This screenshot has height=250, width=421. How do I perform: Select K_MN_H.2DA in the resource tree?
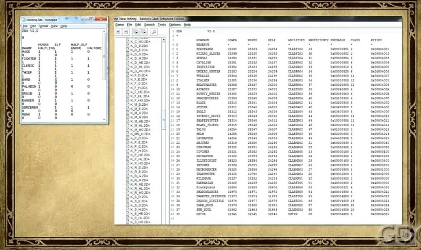140,134
